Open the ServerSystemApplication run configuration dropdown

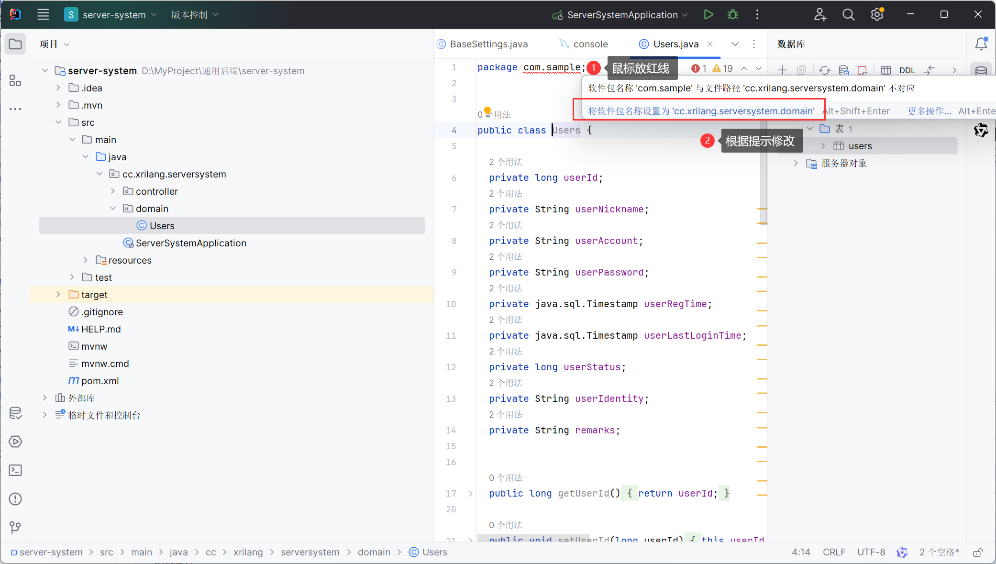pos(620,14)
